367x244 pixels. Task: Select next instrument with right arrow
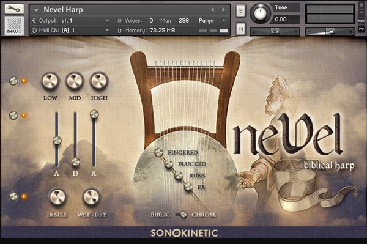[x=223, y=10]
